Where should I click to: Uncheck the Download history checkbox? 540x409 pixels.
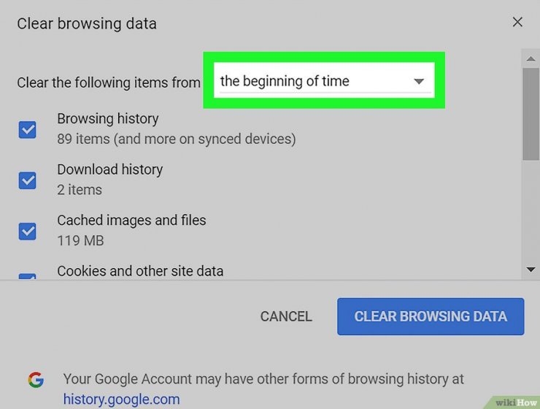(27, 180)
